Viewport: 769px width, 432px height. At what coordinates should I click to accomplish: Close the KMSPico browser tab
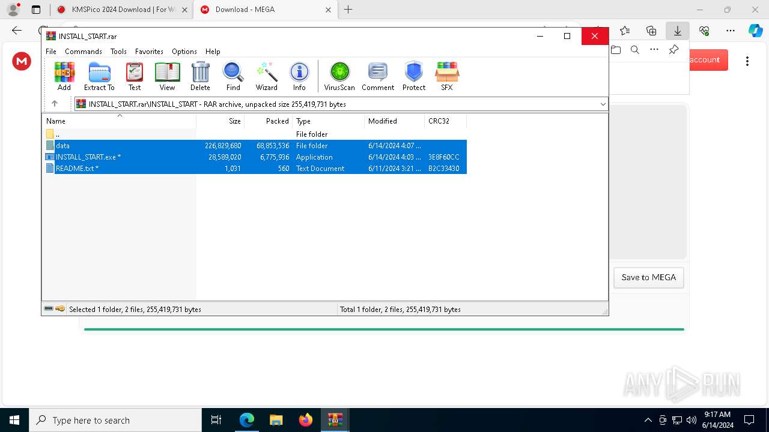tap(184, 10)
